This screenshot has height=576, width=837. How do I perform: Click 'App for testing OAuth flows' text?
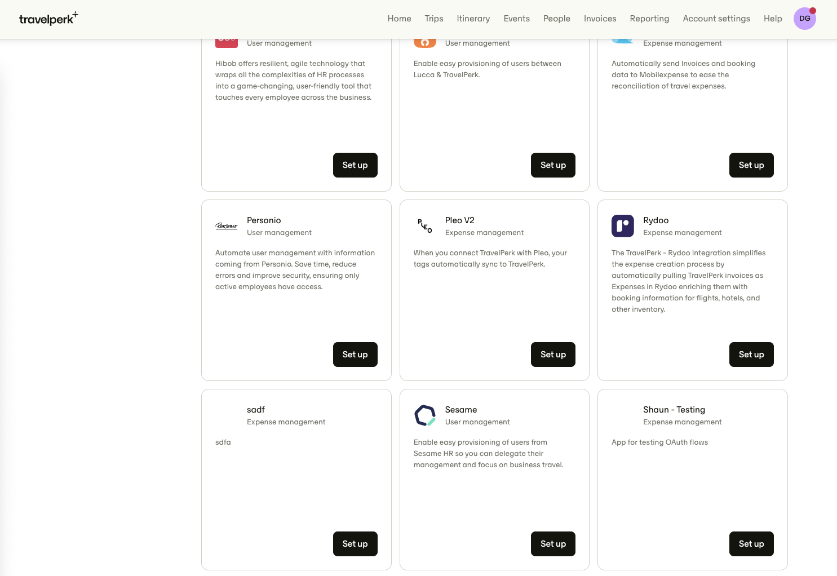[660, 442]
